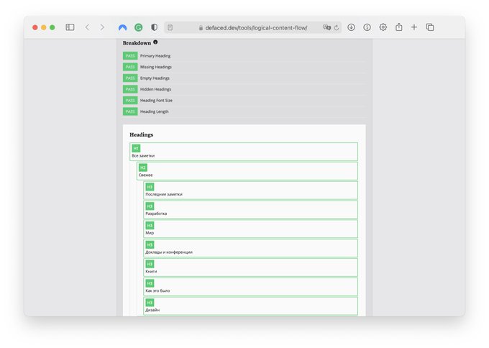489x348 pixels.
Task: Click PASS badge for Heading Font Size
Action: (130, 101)
